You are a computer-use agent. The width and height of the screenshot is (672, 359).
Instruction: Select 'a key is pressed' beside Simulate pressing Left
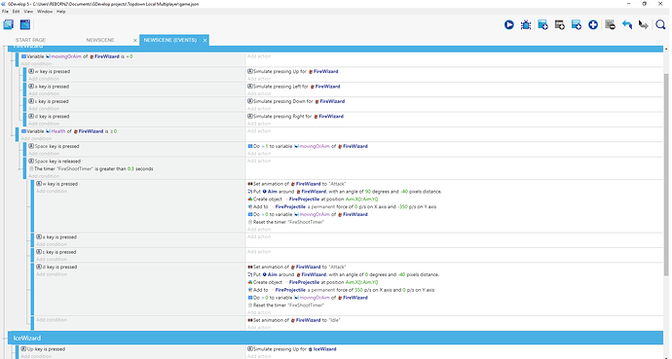49,87
